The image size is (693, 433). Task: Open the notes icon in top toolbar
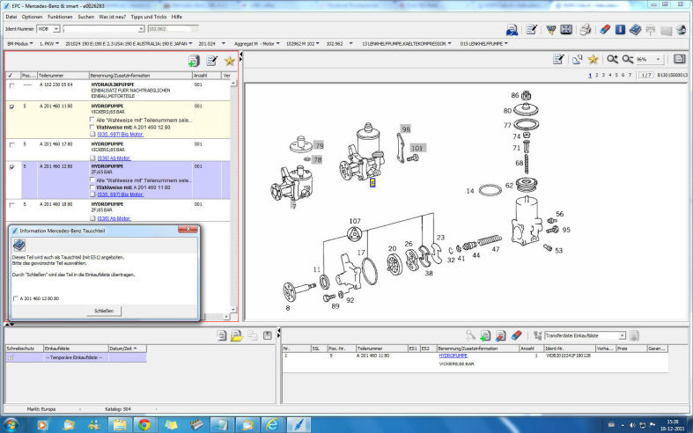(532, 30)
